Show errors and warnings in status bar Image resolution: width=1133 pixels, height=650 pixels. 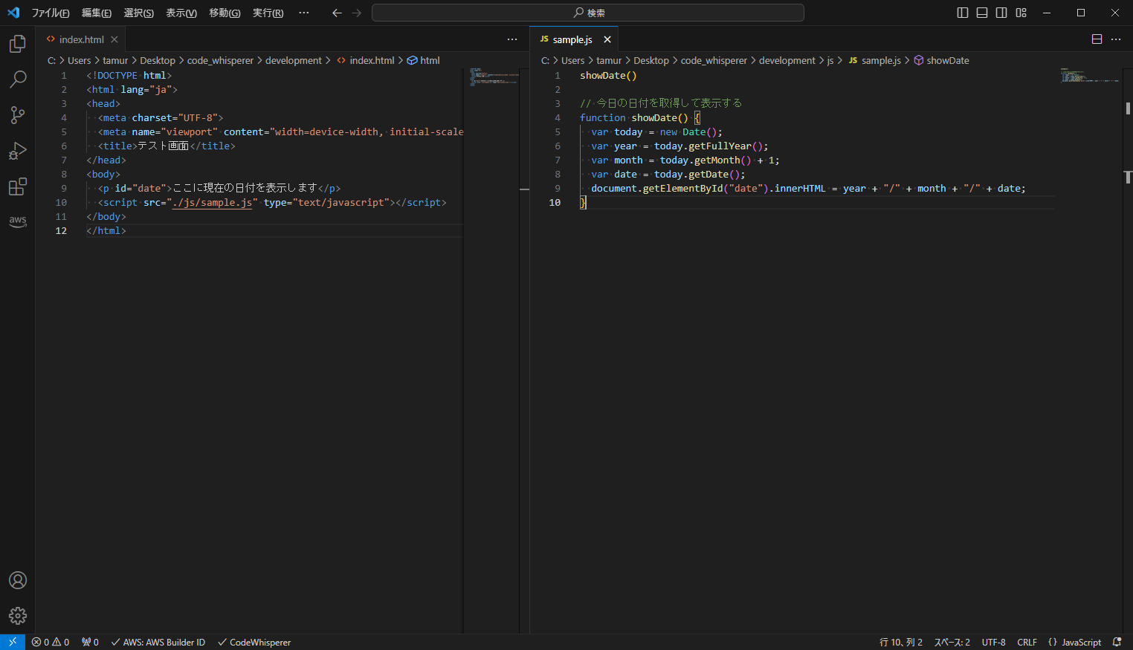[x=51, y=642]
